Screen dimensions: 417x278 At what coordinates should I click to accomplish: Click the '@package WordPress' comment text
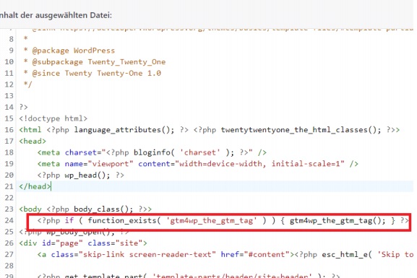(74, 51)
